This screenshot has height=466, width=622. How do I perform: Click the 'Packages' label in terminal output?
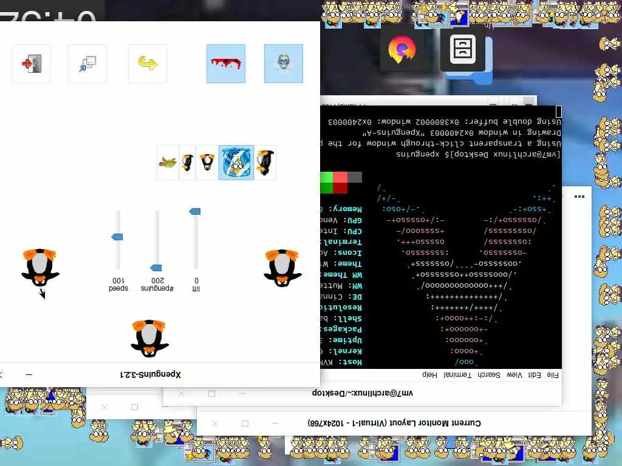[343, 329]
